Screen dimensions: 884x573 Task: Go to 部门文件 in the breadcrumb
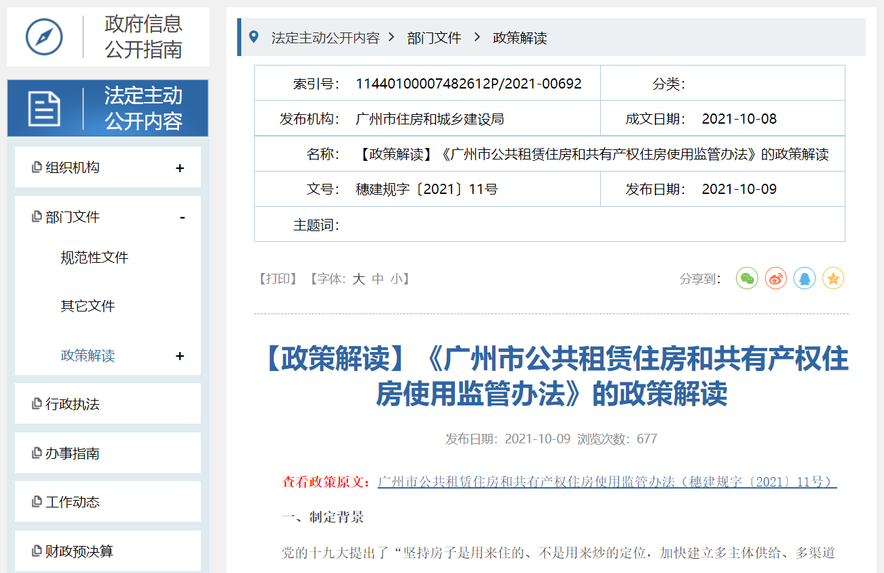point(434,38)
